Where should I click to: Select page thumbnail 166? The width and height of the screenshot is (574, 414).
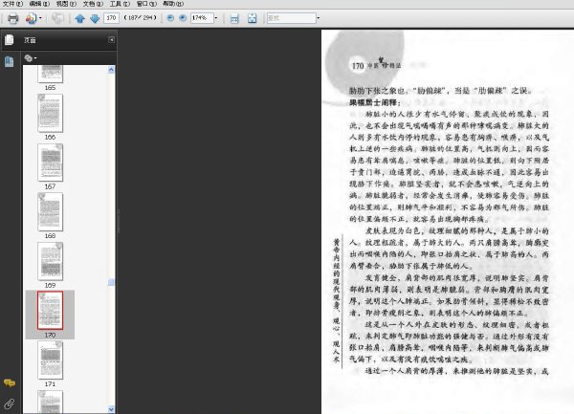pos(50,113)
